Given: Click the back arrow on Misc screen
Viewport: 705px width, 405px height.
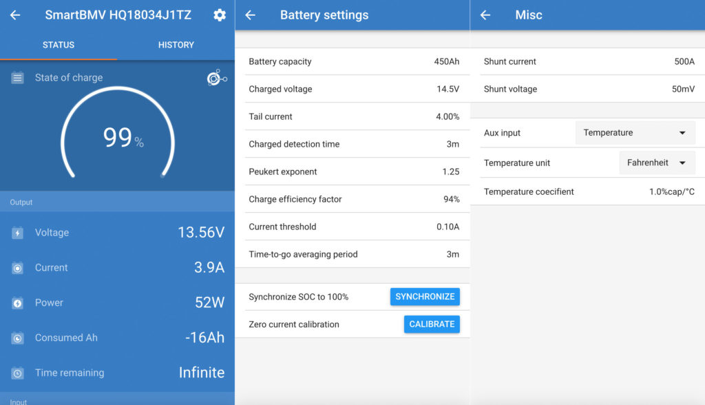Looking at the screenshot, I should tap(487, 14).
